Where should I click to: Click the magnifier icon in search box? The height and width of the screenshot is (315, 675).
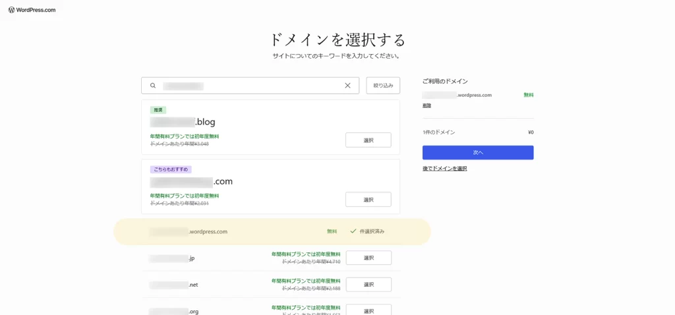click(153, 86)
